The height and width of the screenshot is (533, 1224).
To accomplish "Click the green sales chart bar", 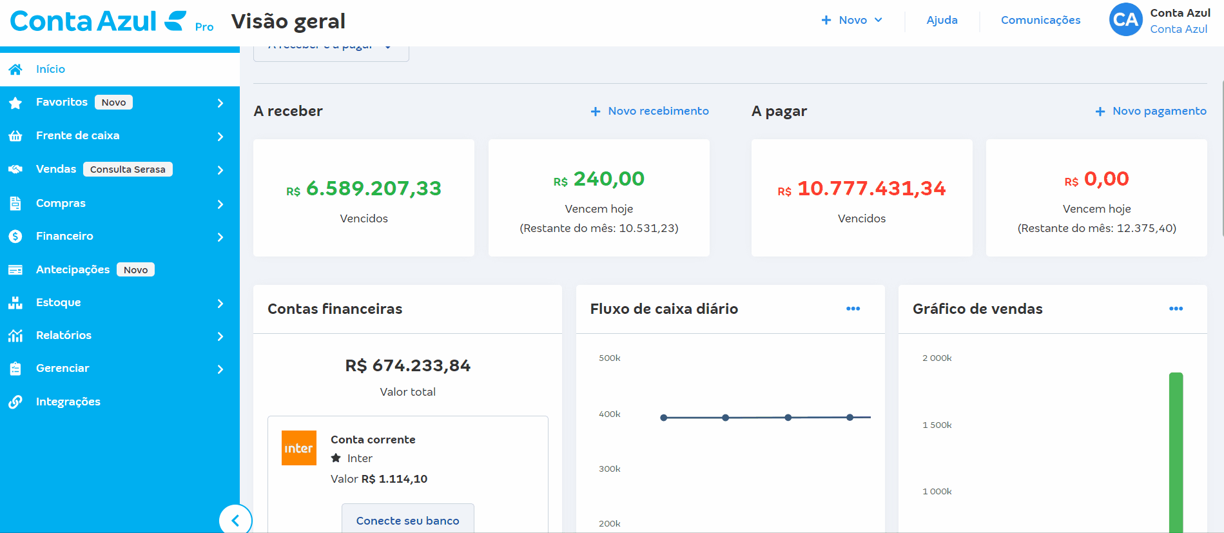I will click(1176, 452).
